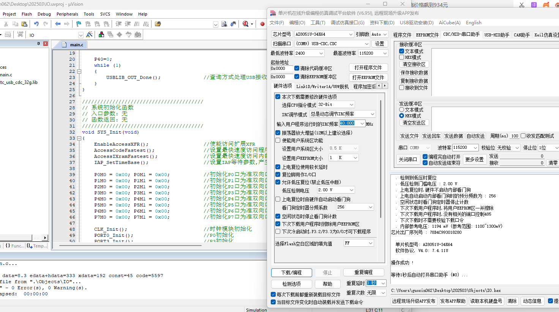This screenshot has width=559, height=312.
Task: Toggle 复位脚用作I/O口 checkbox
Action: pyautogui.click(x=278, y=175)
